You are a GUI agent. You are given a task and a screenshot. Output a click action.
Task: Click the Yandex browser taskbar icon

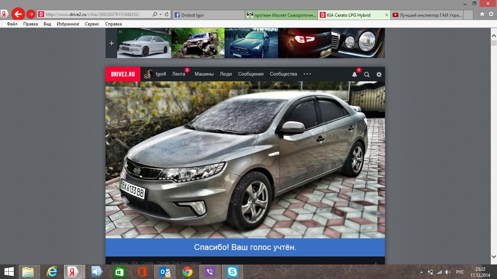72,272
